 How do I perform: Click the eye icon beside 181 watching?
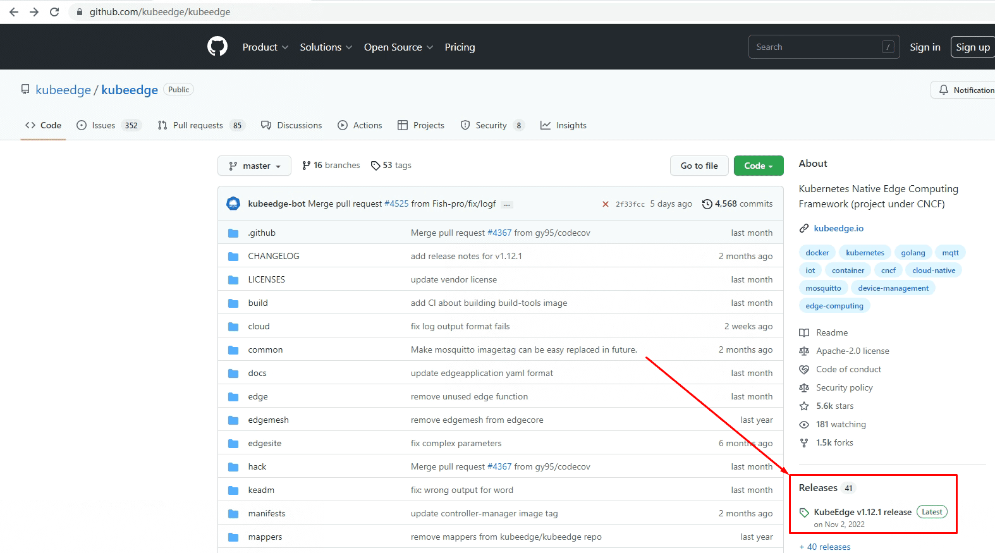[x=804, y=424]
